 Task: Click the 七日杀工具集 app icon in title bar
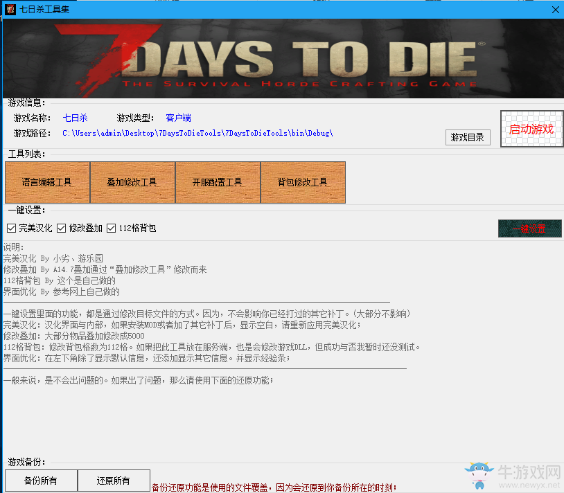coord(10,9)
